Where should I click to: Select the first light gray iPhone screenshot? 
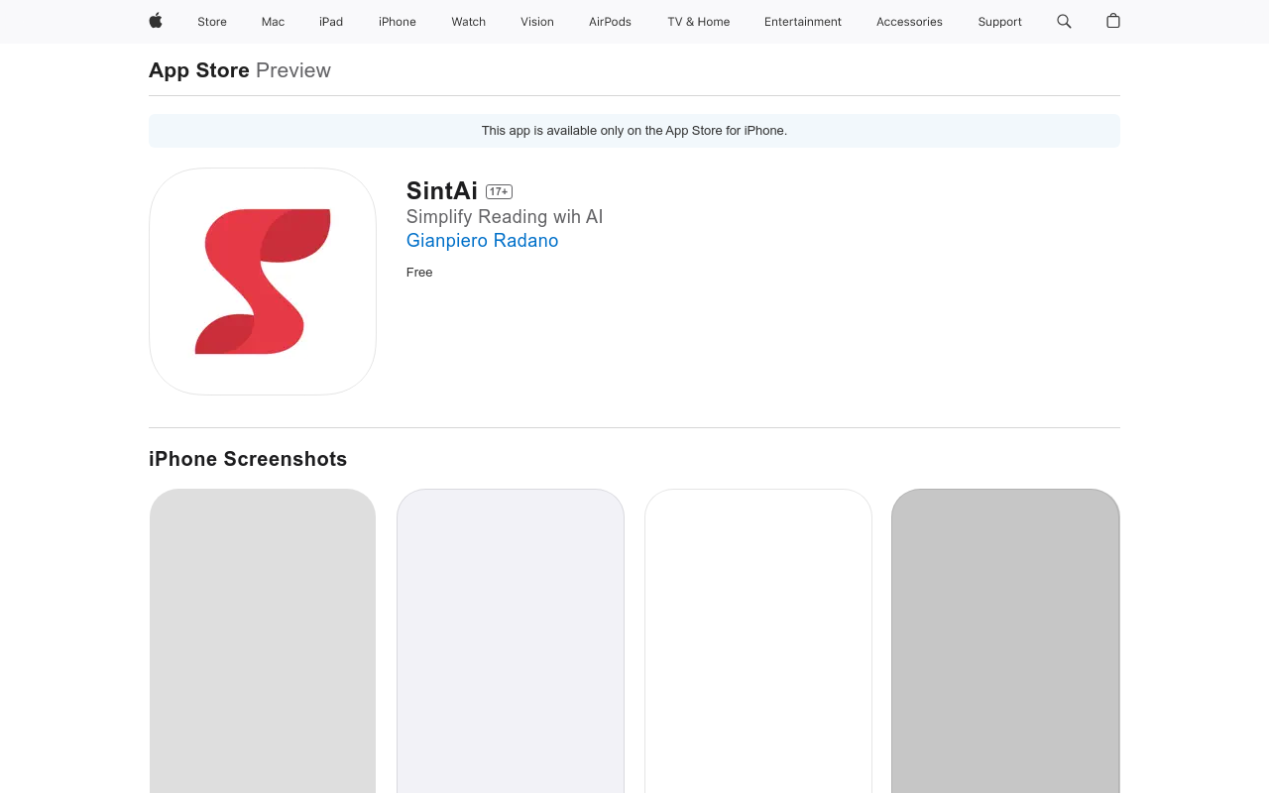(263, 641)
